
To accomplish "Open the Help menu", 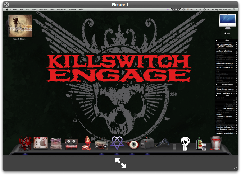I will pos(81,9).
